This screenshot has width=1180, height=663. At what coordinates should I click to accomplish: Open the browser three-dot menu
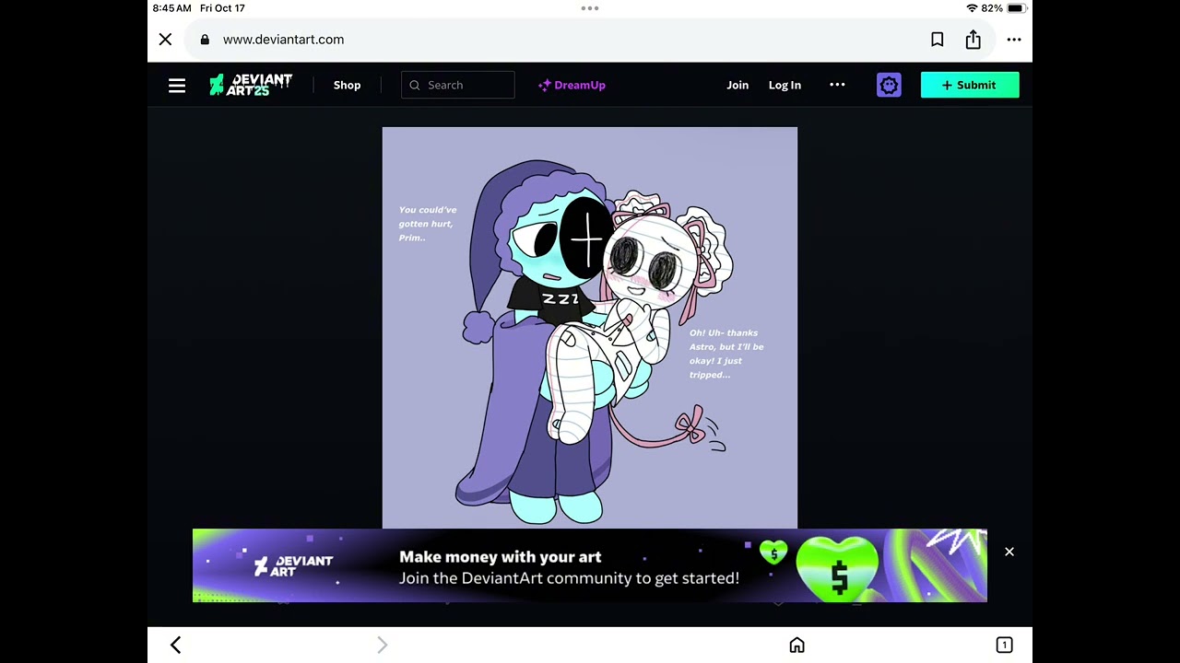tap(1014, 40)
